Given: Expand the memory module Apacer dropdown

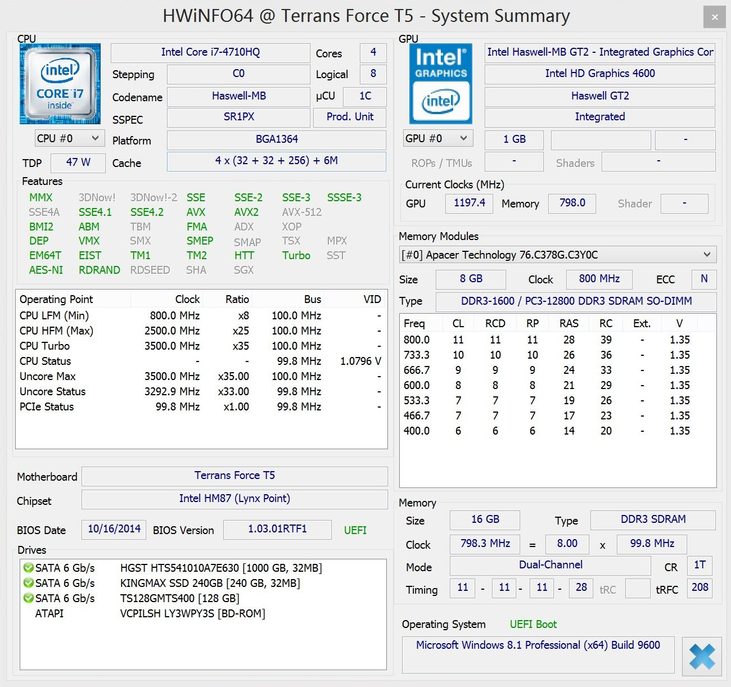Looking at the screenshot, I should [x=557, y=255].
